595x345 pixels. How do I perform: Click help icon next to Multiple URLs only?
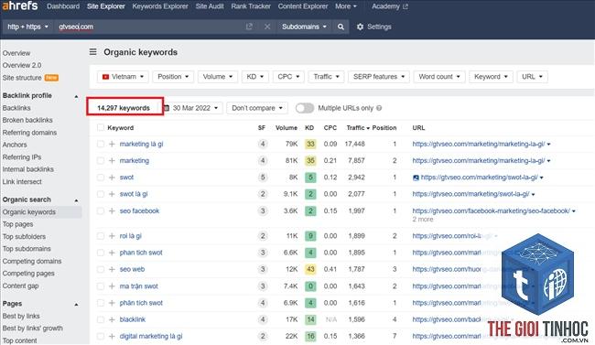[x=379, y=108]
